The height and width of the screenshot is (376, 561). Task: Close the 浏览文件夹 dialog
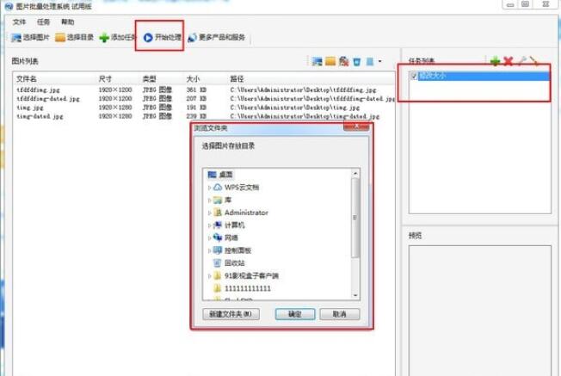[356, 126]
